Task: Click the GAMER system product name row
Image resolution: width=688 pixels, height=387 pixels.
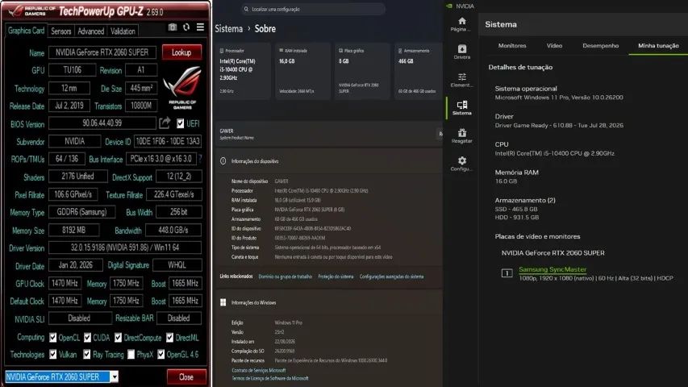Action: pos(329,134)
